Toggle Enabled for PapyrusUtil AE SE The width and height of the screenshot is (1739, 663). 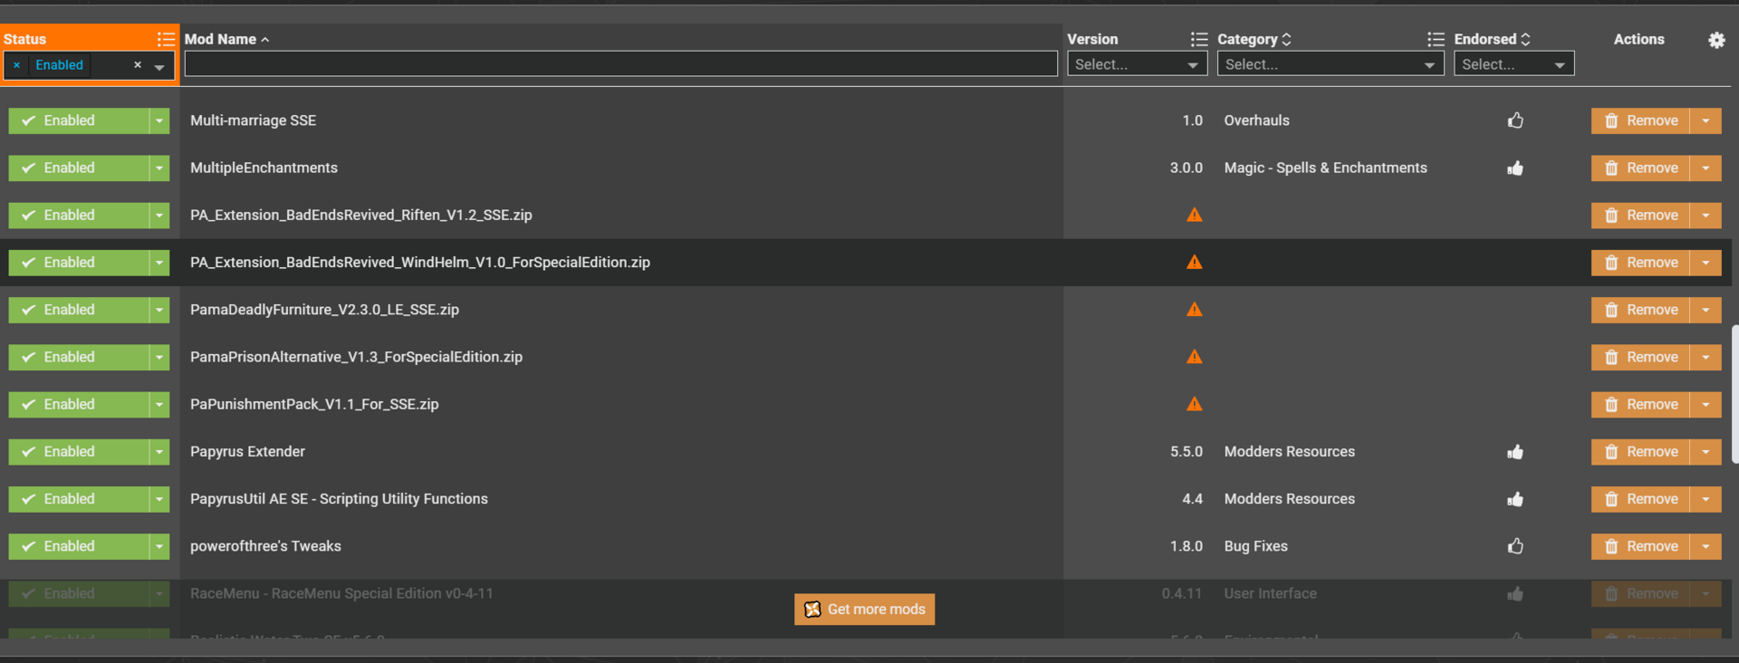coord(79,498)
